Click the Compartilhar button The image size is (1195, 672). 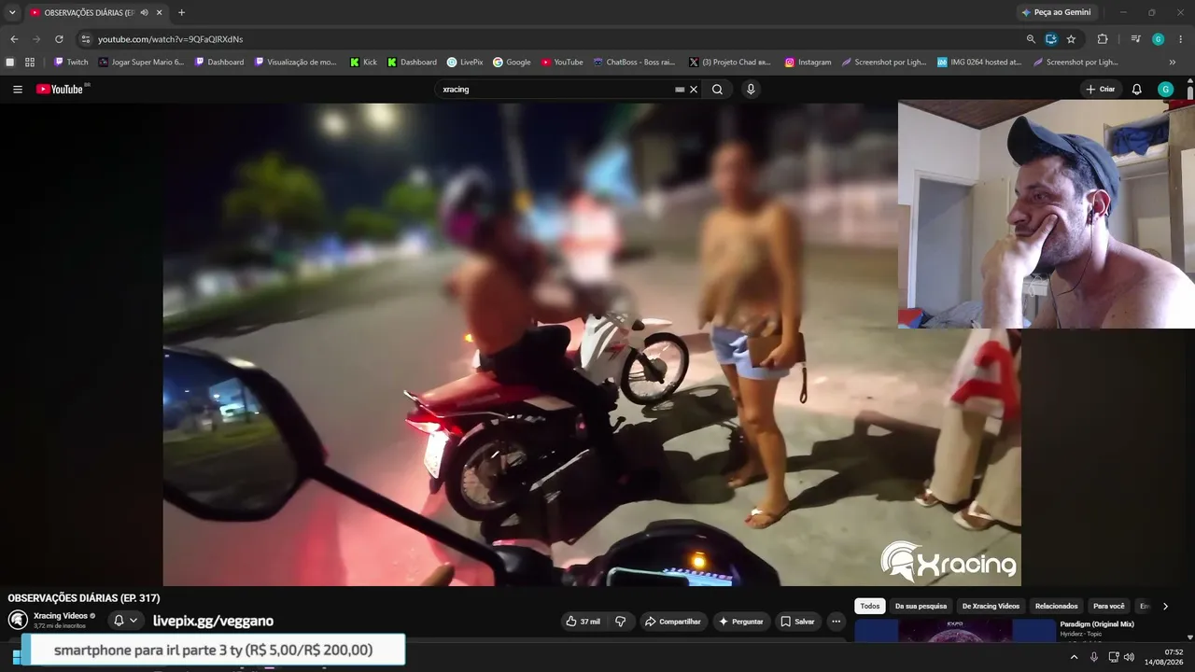pyautogui.click(x=673, y=622)
